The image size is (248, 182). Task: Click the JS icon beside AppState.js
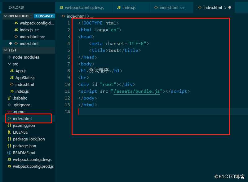tap(12, 78)
